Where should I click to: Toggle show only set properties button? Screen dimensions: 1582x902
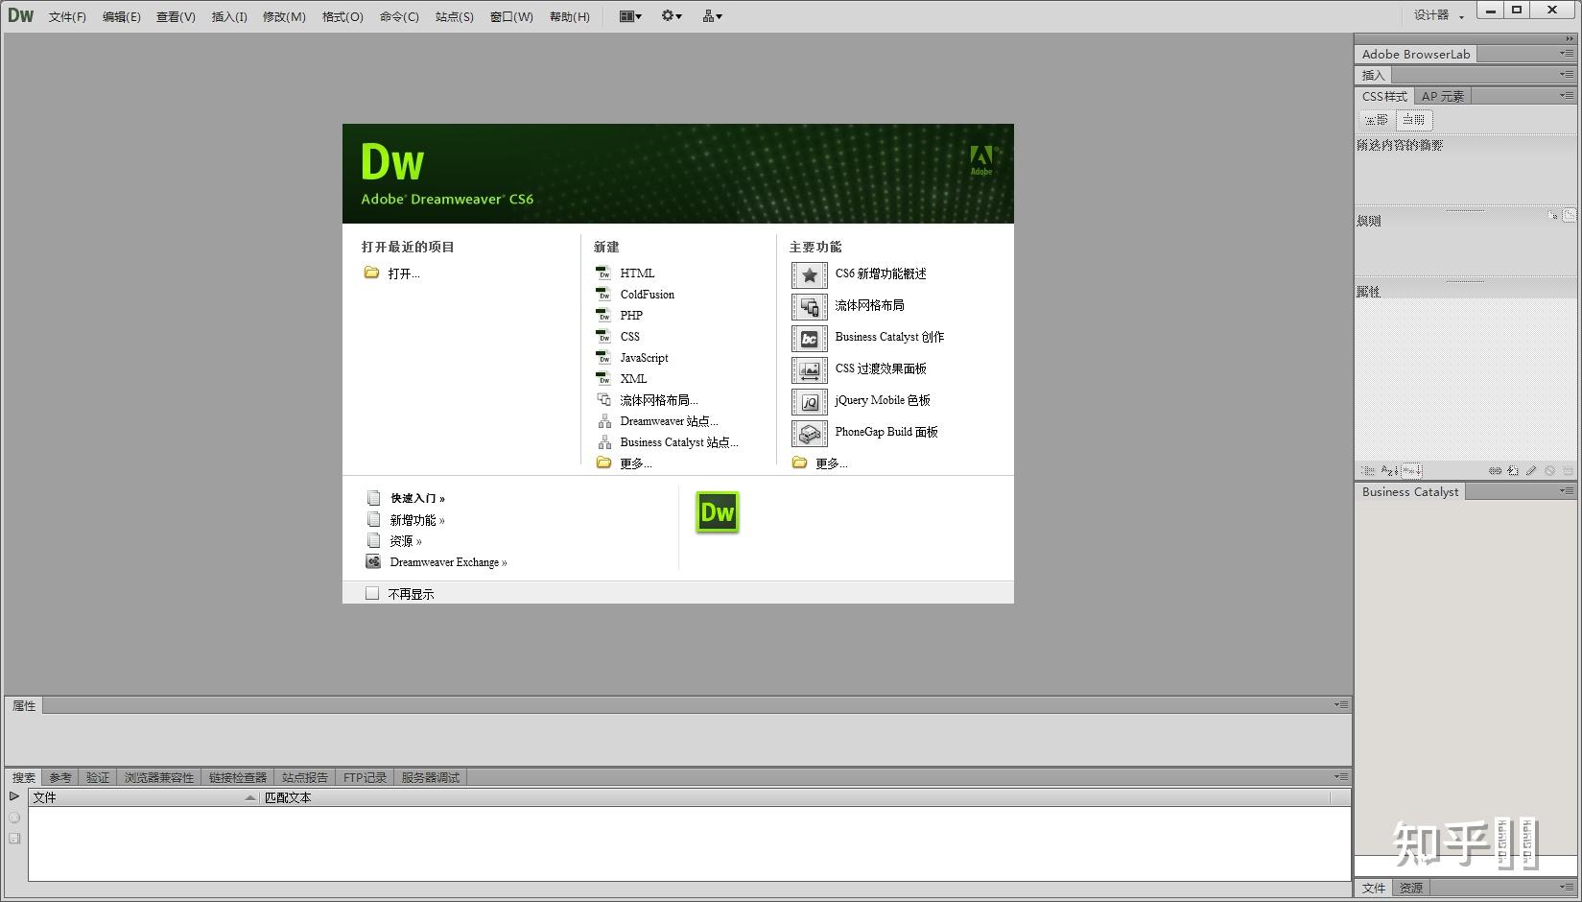[x=1411, y=471]
